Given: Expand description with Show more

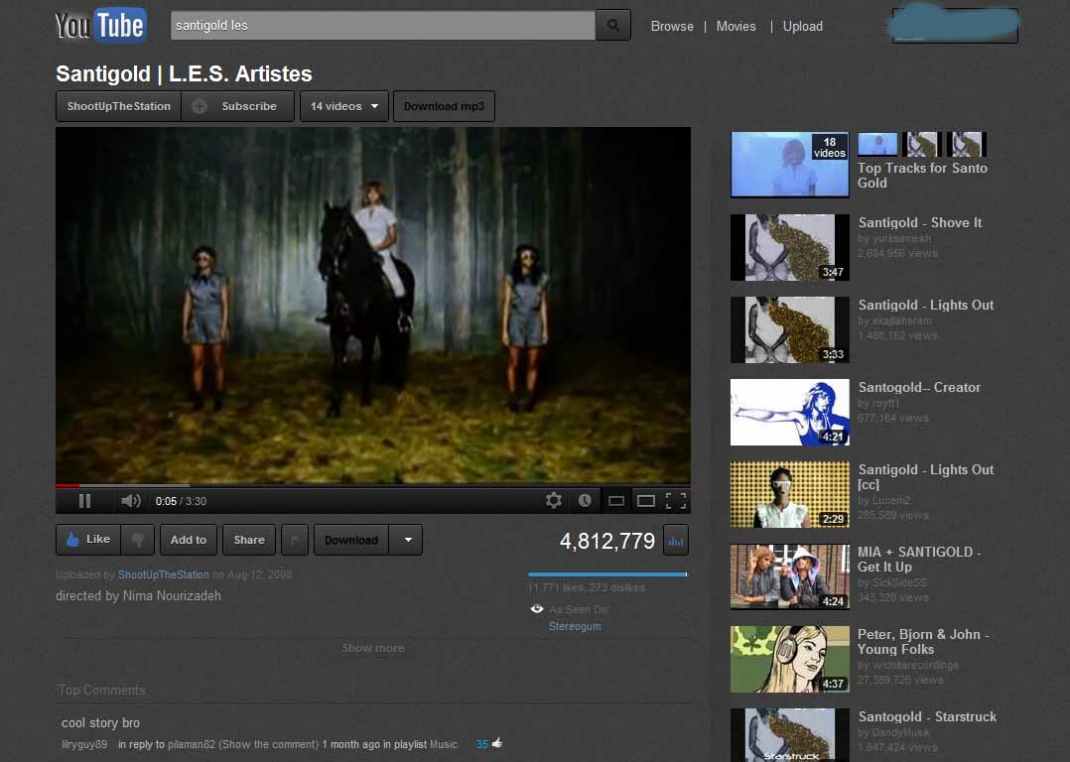Looking at the screenshot, I should [373, 648].
